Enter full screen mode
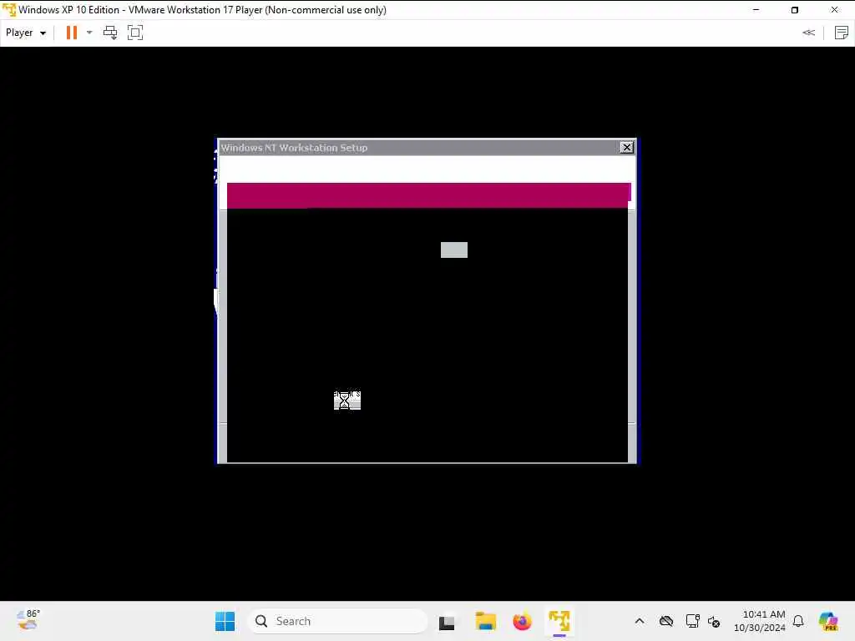This screenshot has height=641, width=855. click(135, 33)
